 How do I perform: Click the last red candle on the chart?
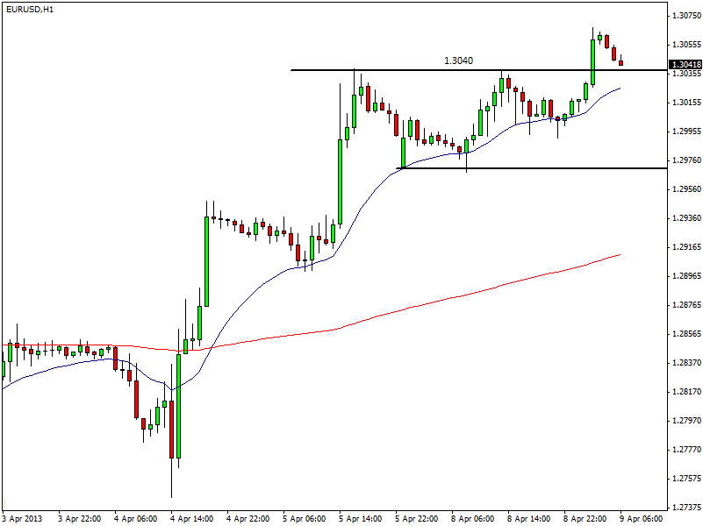[x=621, y=61]
